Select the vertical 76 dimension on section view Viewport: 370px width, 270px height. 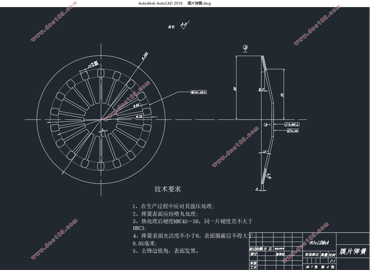click(282, 95)
